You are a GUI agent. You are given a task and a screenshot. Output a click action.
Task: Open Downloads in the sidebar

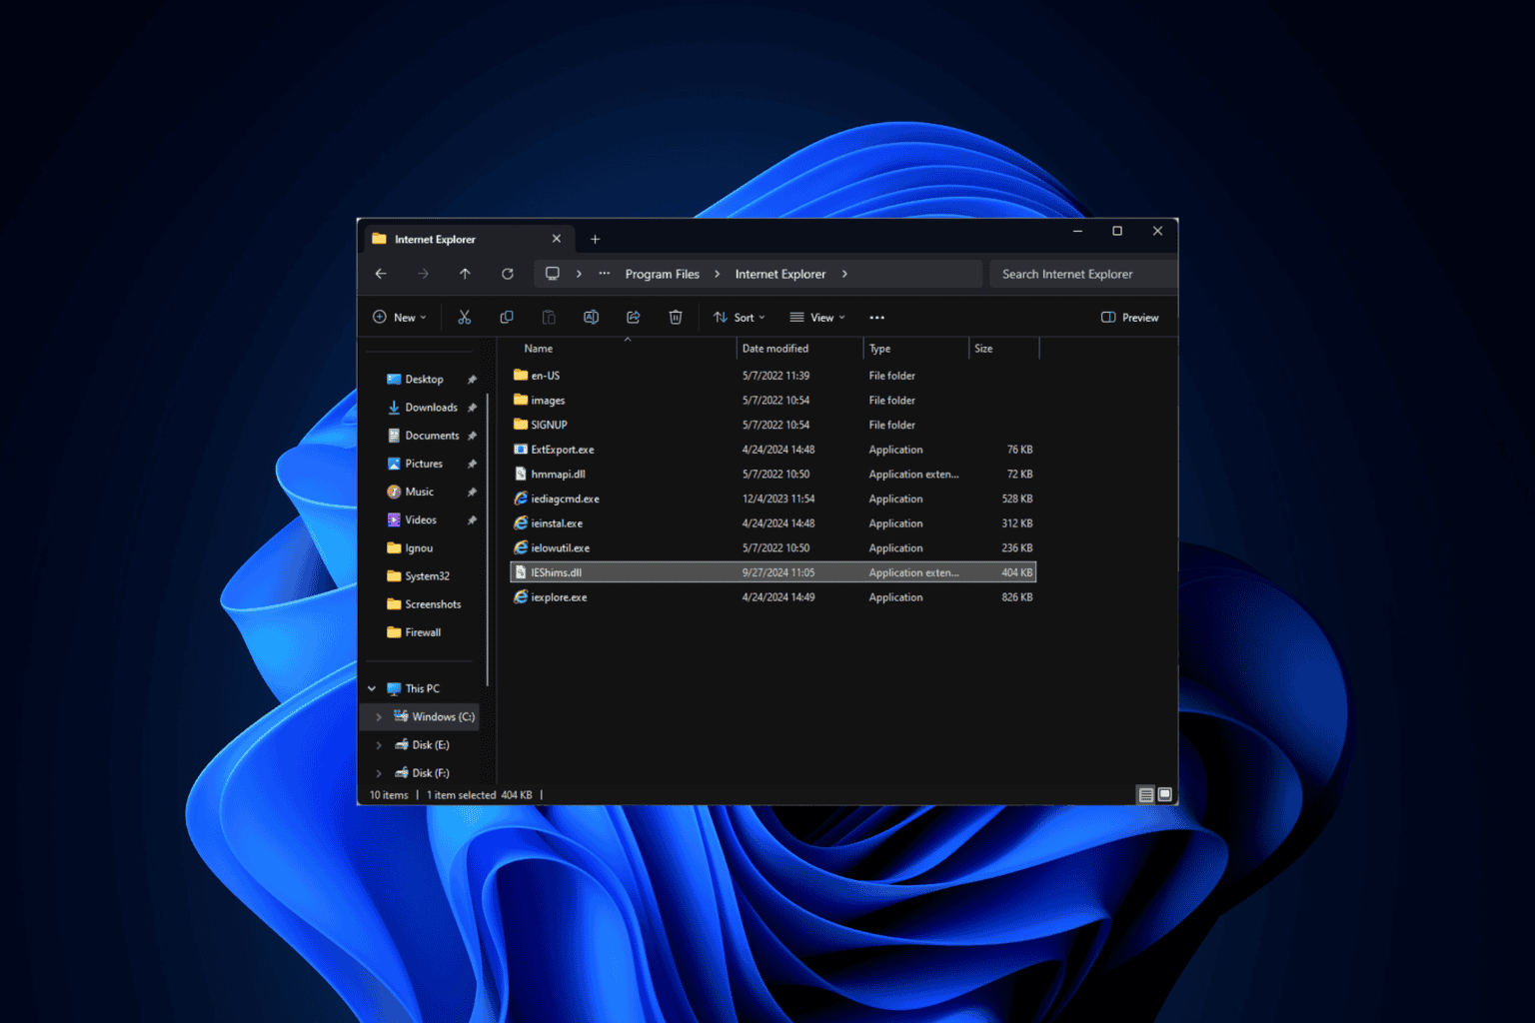coord(431,408)
